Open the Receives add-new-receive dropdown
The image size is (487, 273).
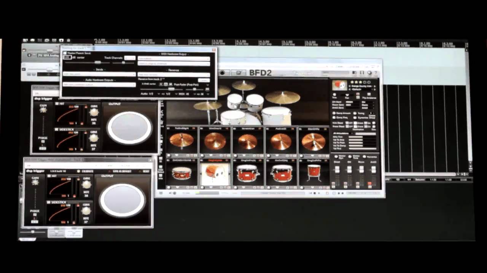(x=173, y=75)
